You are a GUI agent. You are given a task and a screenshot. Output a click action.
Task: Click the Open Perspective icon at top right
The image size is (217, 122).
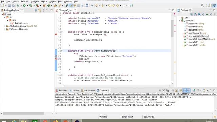coord(209,6)
